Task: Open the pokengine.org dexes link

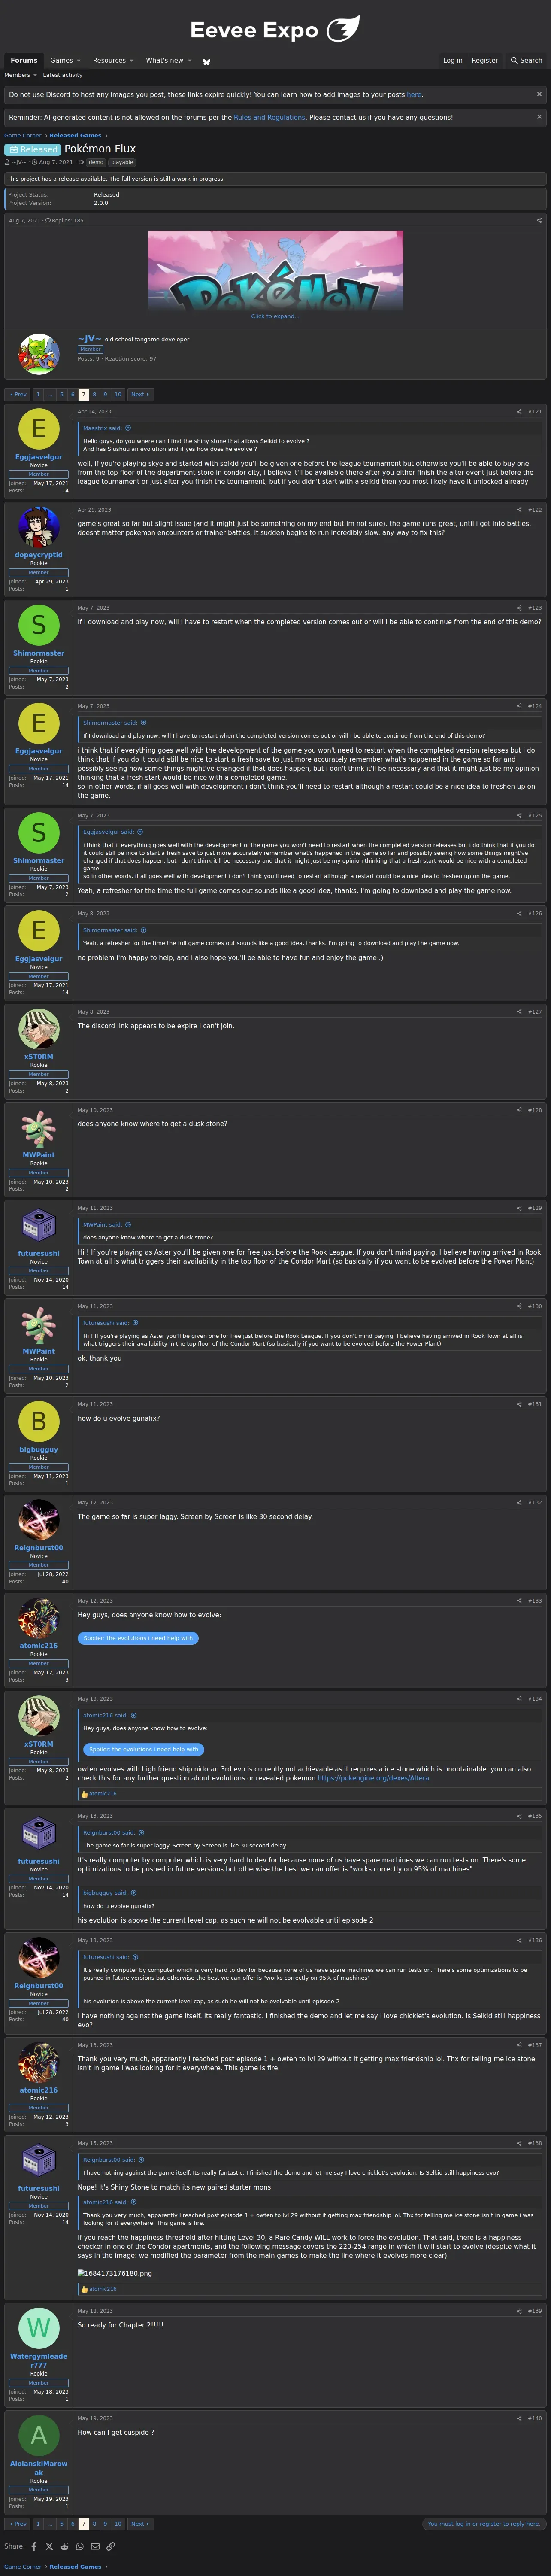Action: (373, 1778)
